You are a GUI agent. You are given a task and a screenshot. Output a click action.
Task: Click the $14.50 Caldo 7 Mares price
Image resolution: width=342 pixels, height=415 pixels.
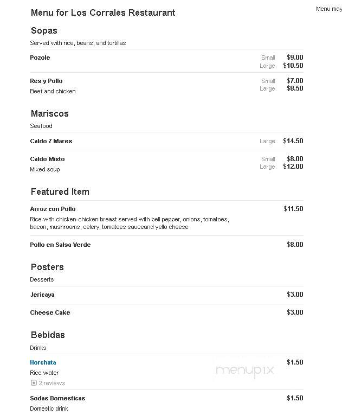pyautogui.click(x=293, y=141)
